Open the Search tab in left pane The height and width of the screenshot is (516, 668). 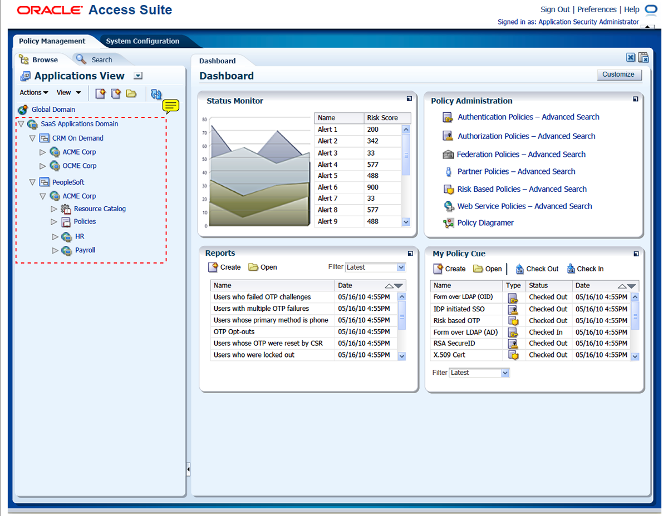pyautogui.click(x=102, y=60)
